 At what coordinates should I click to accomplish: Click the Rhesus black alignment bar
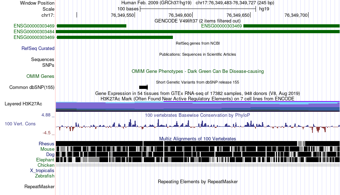(198, 144)
